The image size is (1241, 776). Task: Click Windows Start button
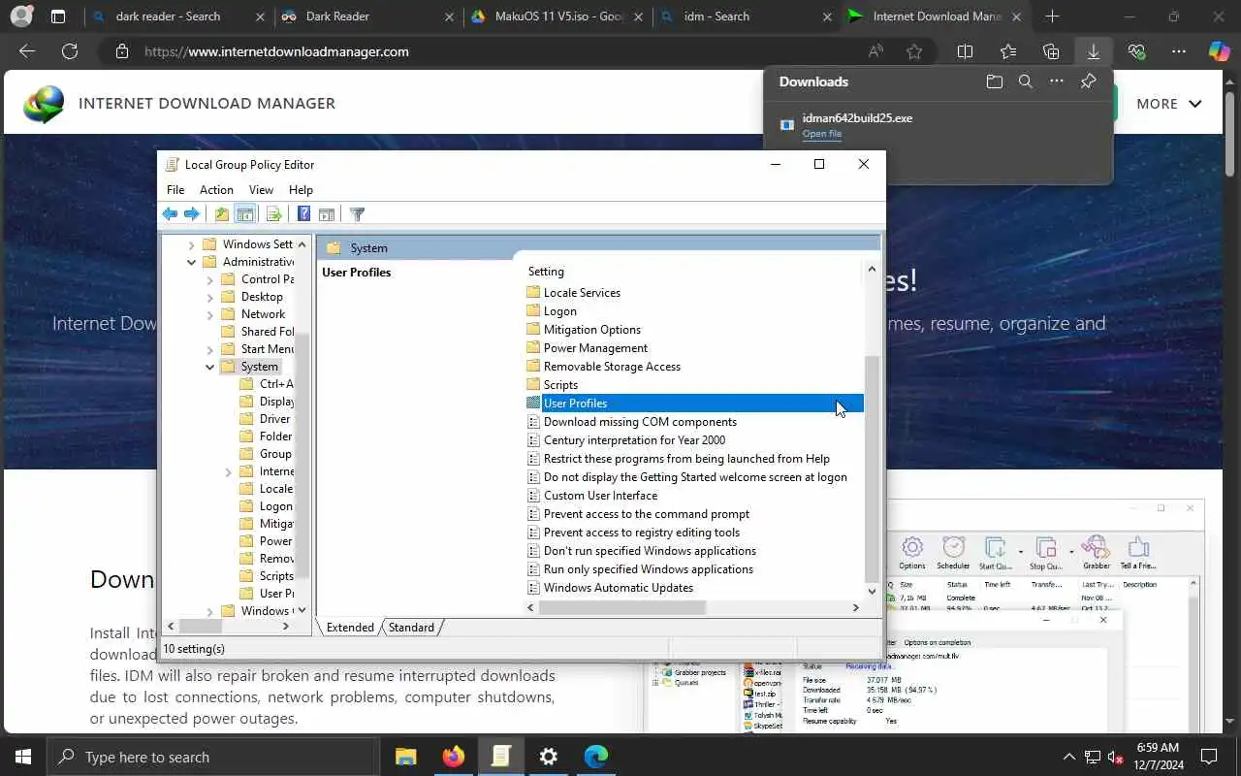click(23, 757)
